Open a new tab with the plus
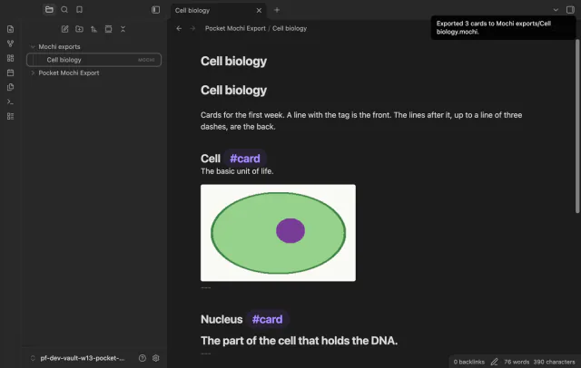This screenshot has width=581, height=368. (x=277, y=10)
